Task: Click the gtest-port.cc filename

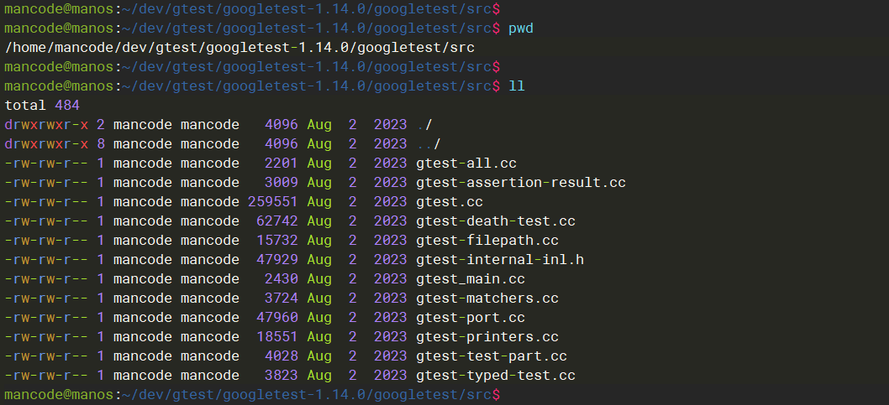Action: point(471,318)
